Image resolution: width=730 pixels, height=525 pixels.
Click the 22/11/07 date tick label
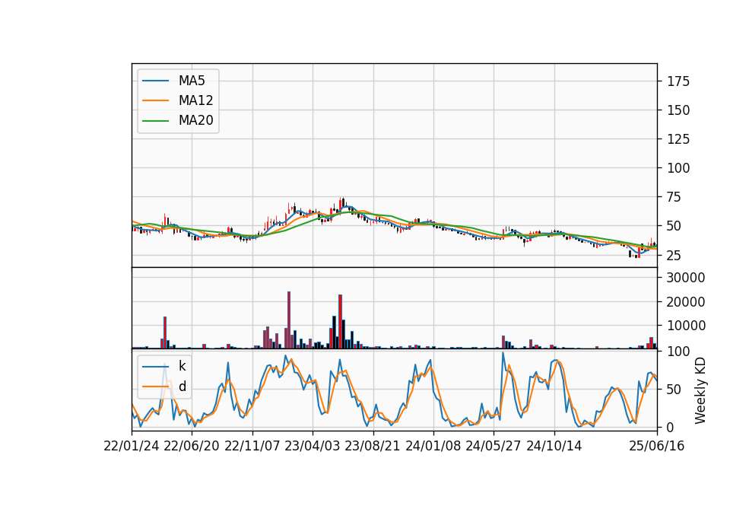tap(252, 446)
